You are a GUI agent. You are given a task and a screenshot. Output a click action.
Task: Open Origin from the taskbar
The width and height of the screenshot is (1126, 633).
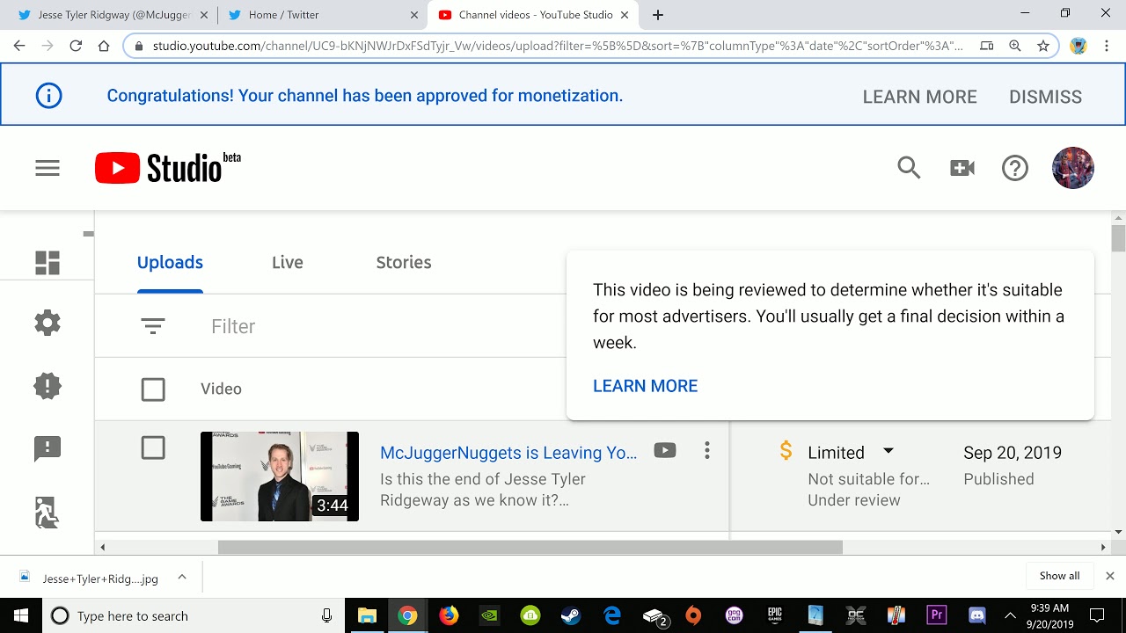click(693, 615)
